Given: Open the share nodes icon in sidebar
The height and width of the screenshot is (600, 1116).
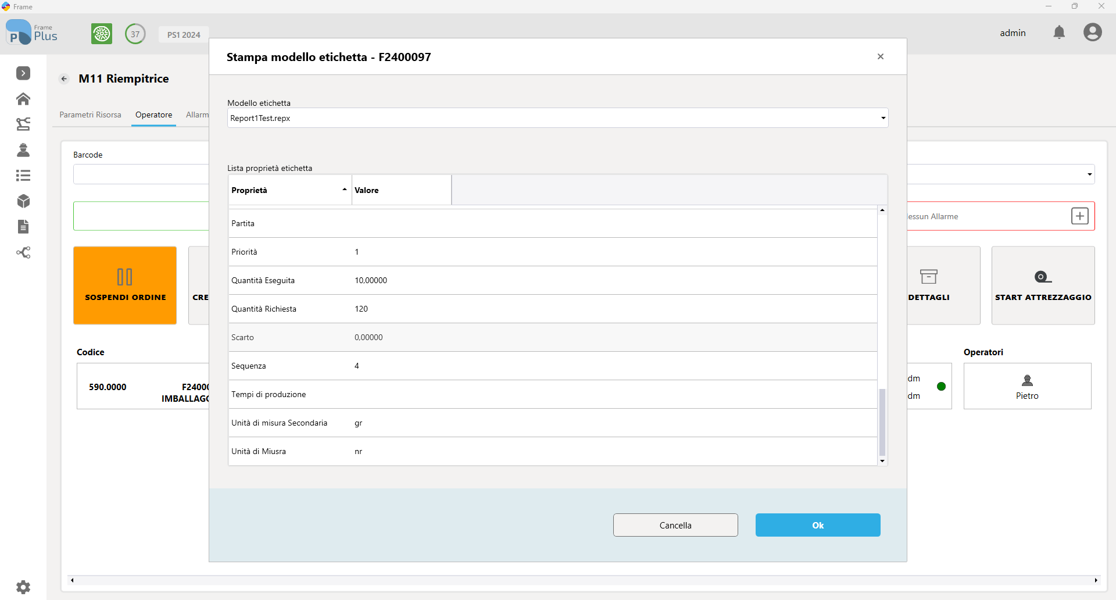Looking at the screenshot, I should tap(23, 252).
